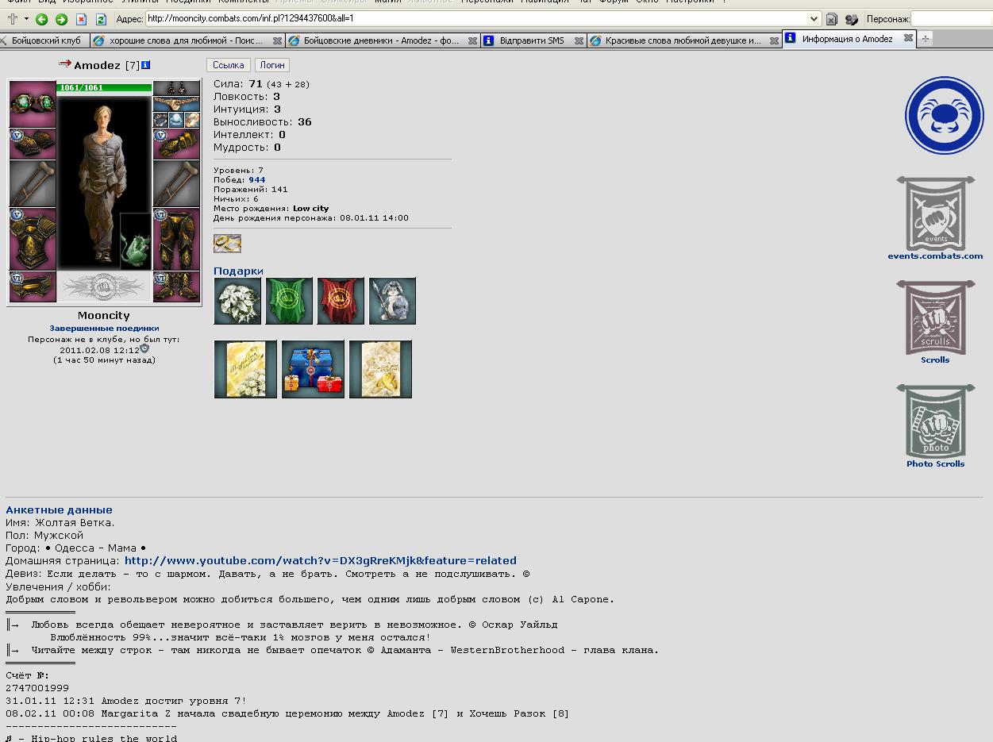Click the Логин button

pyautogui.click(x=272, y=65)
